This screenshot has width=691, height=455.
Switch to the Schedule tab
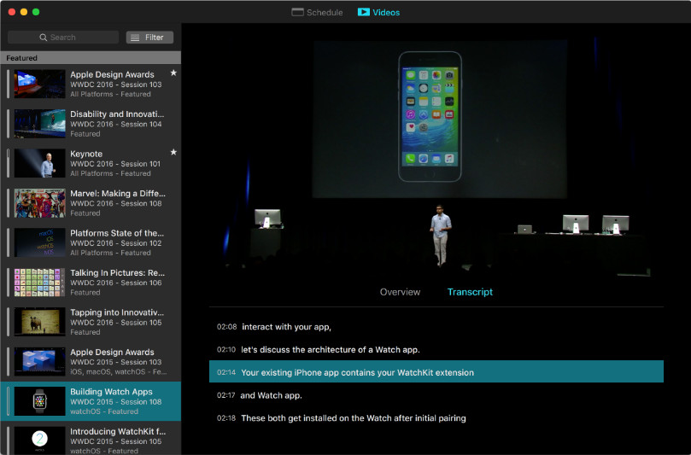pos(317,12)
